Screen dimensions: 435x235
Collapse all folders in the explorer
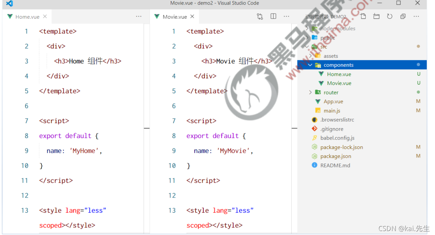tap(403, 17)
